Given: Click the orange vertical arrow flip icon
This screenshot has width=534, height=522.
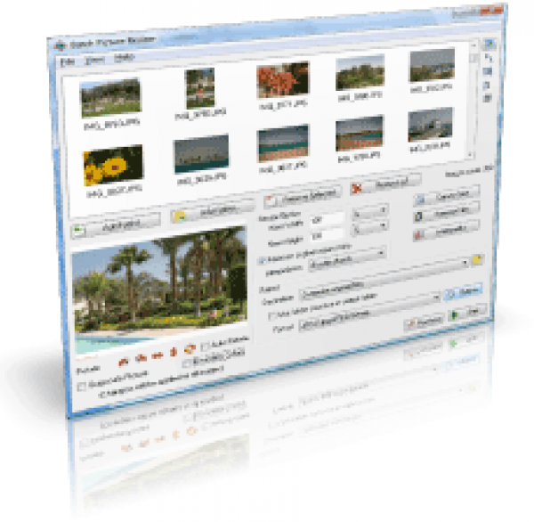Looking at the screenshot, I should 174,352.
